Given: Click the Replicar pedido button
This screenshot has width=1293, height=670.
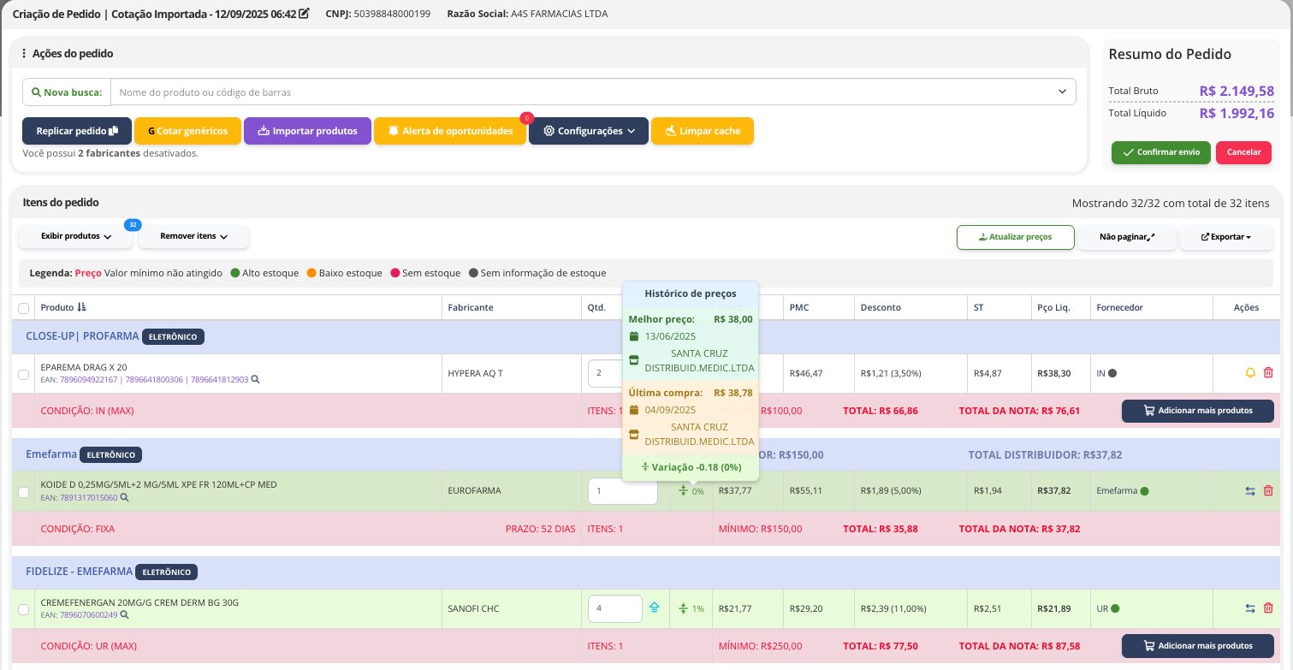Looking at the screenshot, I should tap(77, 131).
